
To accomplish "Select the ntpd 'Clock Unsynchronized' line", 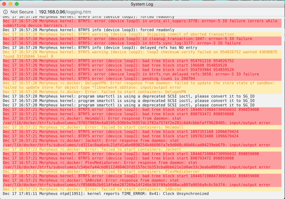I will point(106,194).
